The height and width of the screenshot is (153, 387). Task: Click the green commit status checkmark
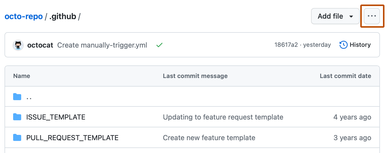click(159, 45)
